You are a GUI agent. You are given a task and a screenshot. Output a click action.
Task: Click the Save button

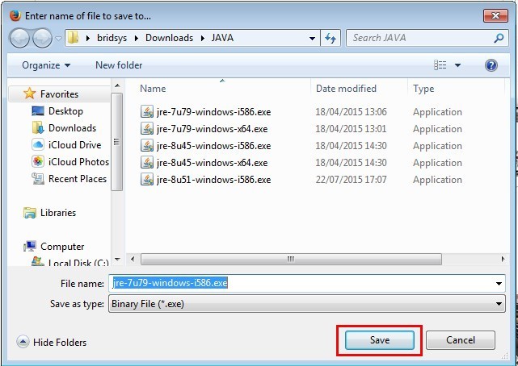[379, 340]
